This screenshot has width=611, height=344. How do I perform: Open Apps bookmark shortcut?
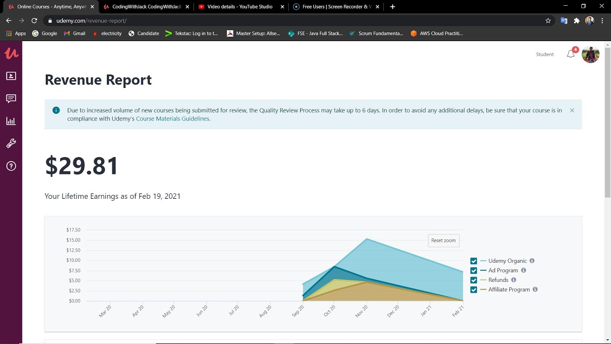click(x=16, y=33)
